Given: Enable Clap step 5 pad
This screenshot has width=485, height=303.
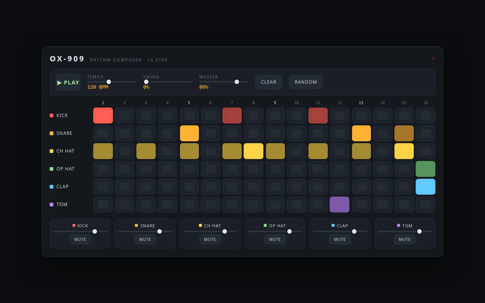Looking at the screenshot, I should click(189, 187).
